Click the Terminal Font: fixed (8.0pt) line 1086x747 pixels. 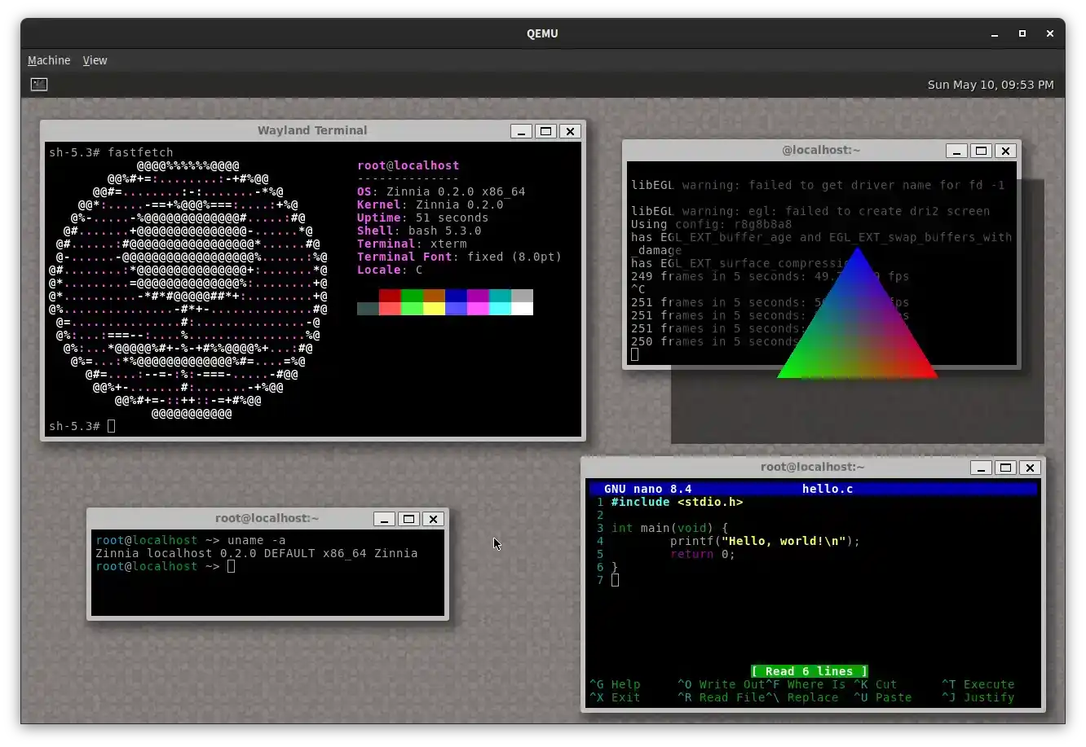pos(459,257)
